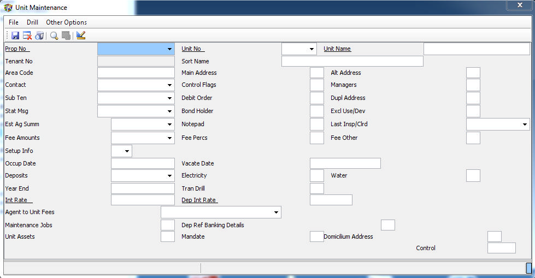Click the magnifying glass Search icon
Image resolution: width=535 pixels, height=278 pixels.
tap(54, 36)
